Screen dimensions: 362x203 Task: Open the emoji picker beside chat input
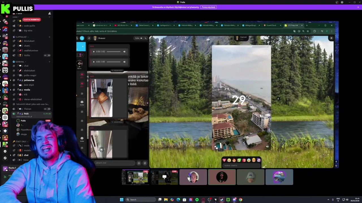[x=139, y=163]
